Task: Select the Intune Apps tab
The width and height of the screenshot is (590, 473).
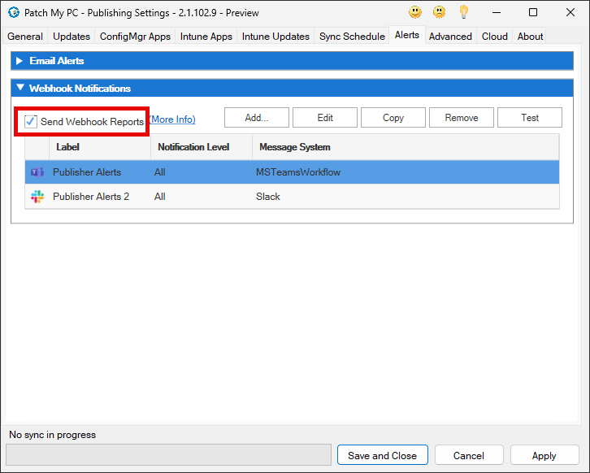Action: point(206,37)
